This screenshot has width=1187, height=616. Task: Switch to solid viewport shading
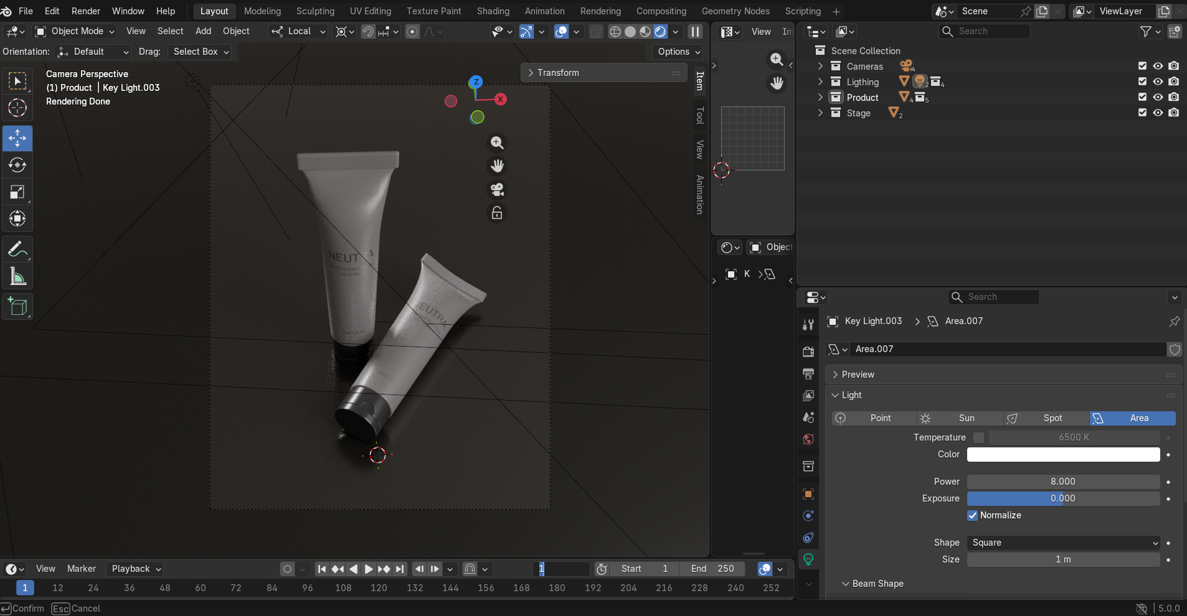tap(630, 32)
